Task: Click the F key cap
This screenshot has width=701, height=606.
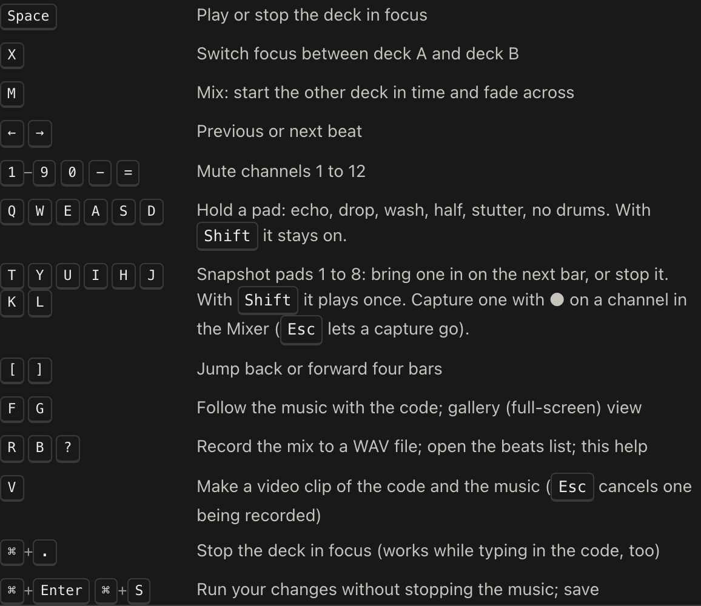Action: 12,410
